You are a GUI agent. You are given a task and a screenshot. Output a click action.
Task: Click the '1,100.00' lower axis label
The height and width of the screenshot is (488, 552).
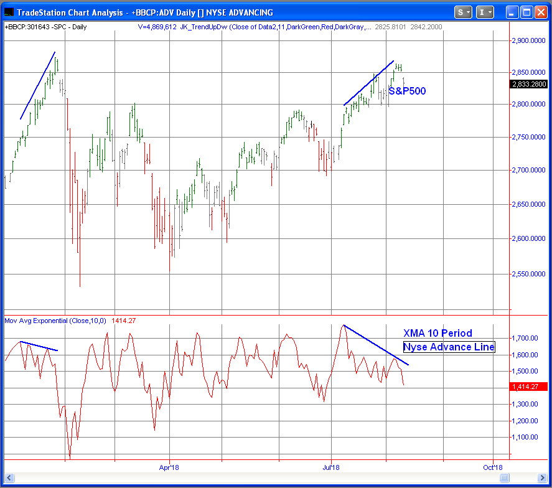coord(525,437)
